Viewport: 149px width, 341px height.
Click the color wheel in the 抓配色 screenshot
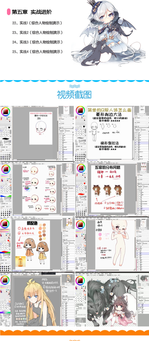(x=5, y=224)
